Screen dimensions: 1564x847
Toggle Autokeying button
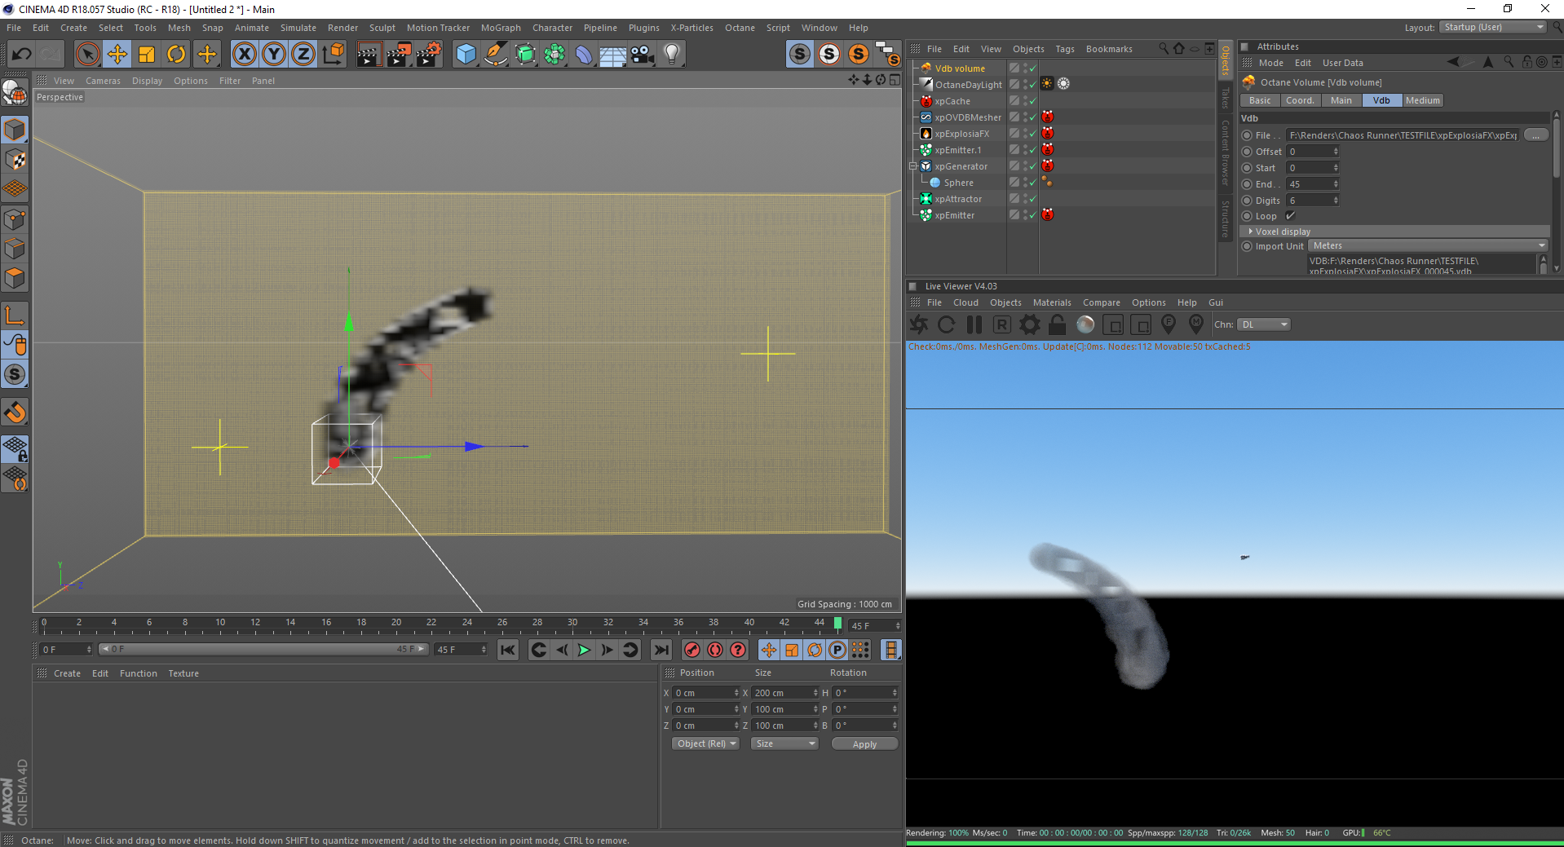[715, 650]
